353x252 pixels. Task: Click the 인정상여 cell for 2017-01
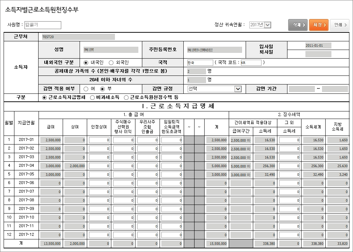pos(99,139)
